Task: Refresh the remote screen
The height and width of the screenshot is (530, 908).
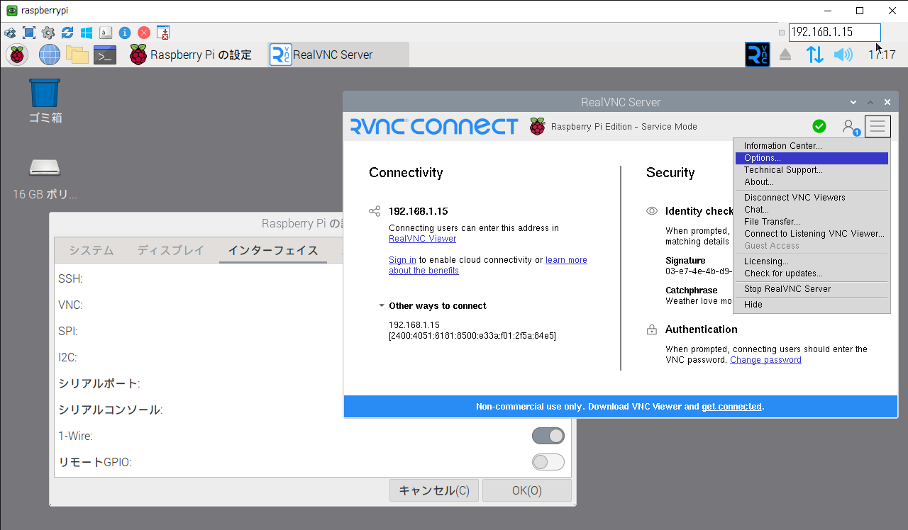Action: coord(67,33)
